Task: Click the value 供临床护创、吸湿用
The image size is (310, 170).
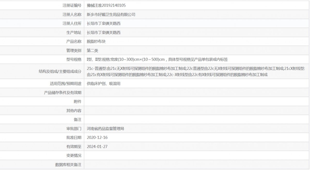Action: click(104, 84)
